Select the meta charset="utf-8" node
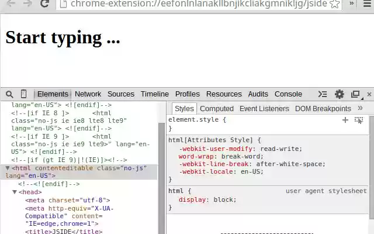Screen dimensions: 374x234 tap(68, 200)
